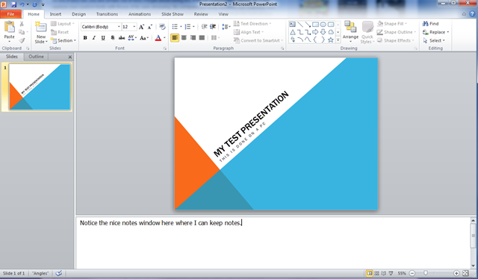Viewport: 478px width, 279px height.
Task: Click the Paste clipboard icon
Action: 10,27
